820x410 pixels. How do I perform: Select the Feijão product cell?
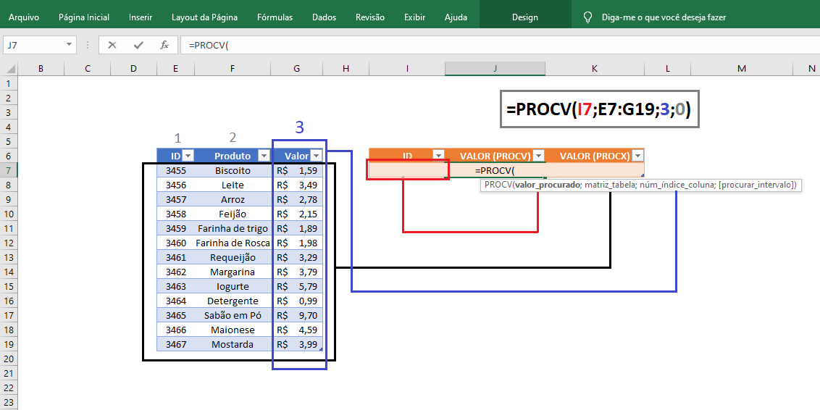pyautogui.click(x=233, y=214)
